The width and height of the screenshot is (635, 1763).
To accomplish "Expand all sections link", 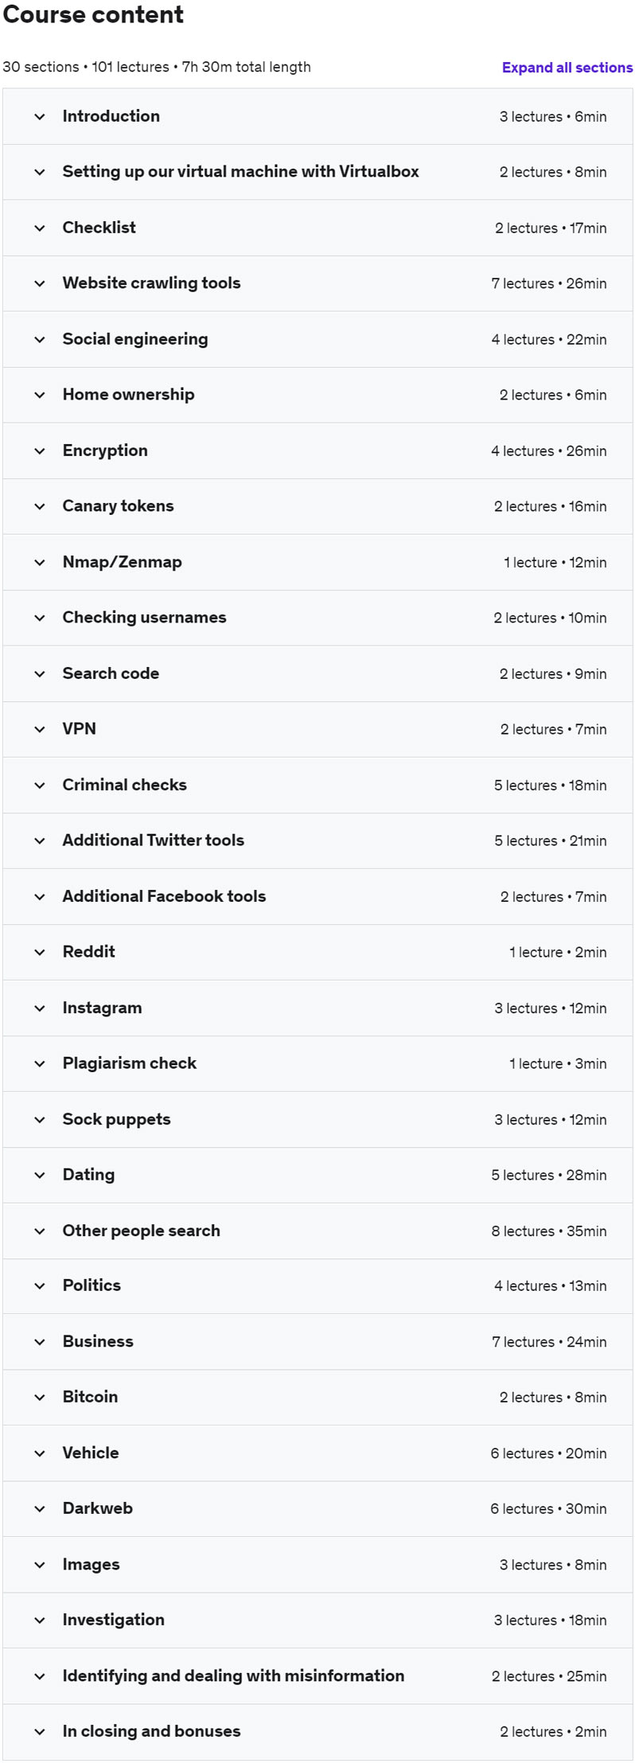I will pos(567,68).
